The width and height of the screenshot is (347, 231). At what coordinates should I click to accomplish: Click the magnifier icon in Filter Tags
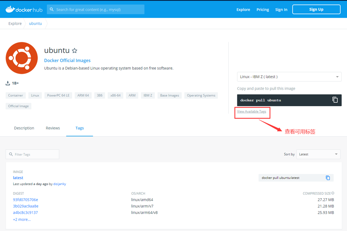coord(11,154)
